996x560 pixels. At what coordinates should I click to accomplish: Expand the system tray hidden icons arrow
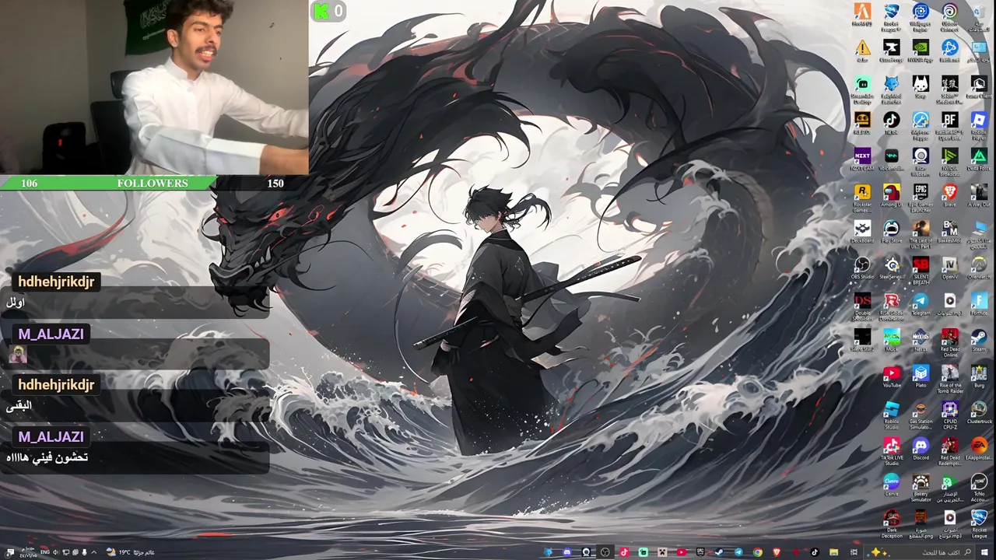[94, 552]
